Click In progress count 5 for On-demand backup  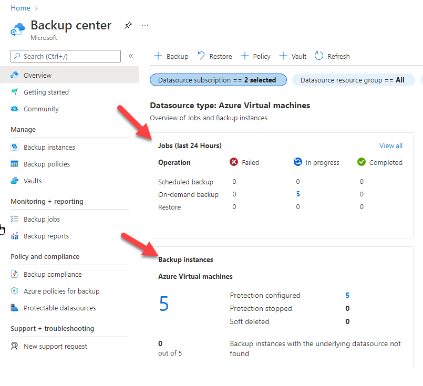point(298,194)
